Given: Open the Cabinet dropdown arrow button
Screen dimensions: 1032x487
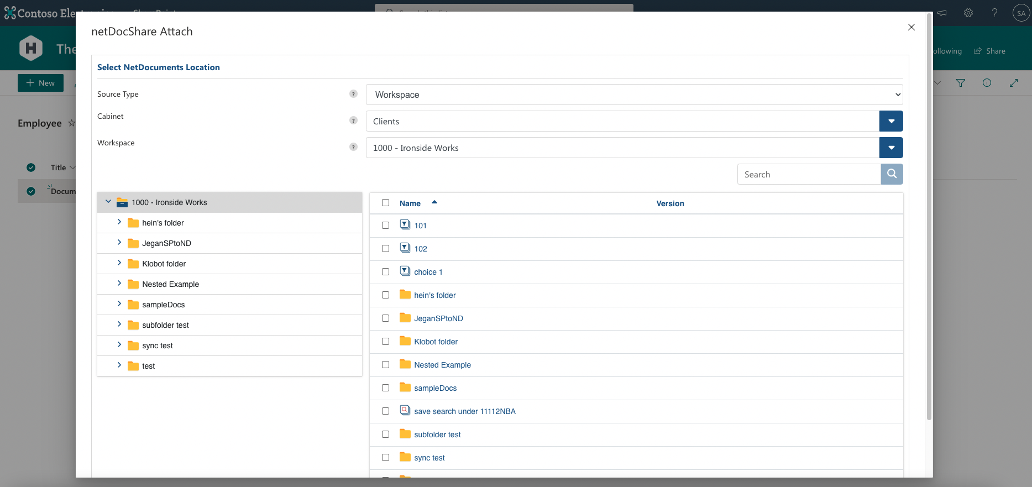Looking at the screenshot, I should tap(891, 121).
